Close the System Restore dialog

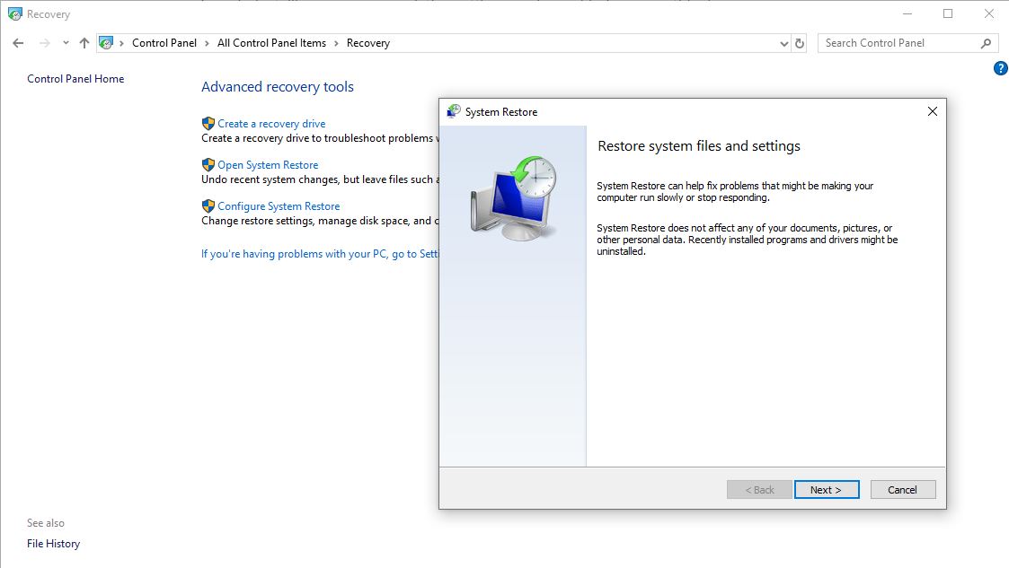click(933, 111)
